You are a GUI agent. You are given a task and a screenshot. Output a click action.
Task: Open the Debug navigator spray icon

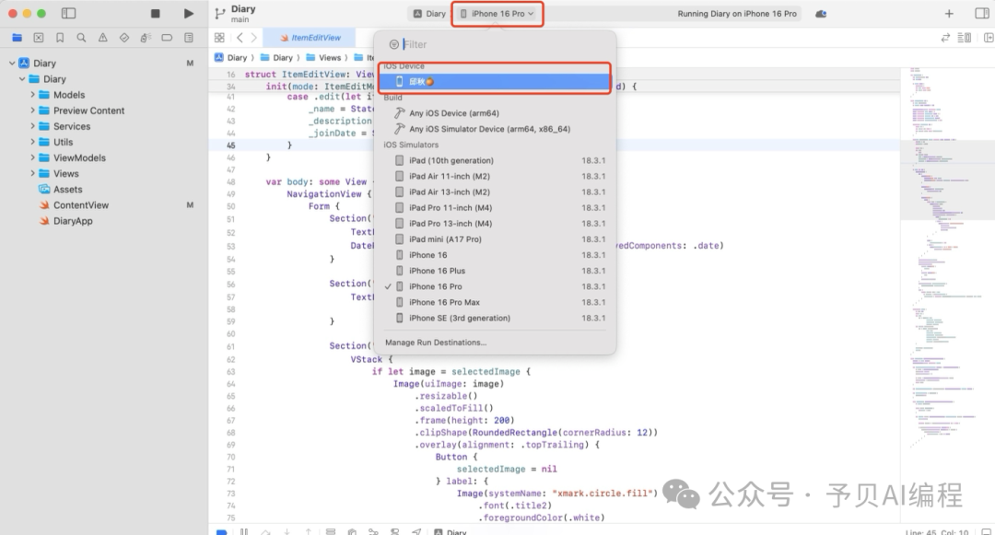[146, 38]
